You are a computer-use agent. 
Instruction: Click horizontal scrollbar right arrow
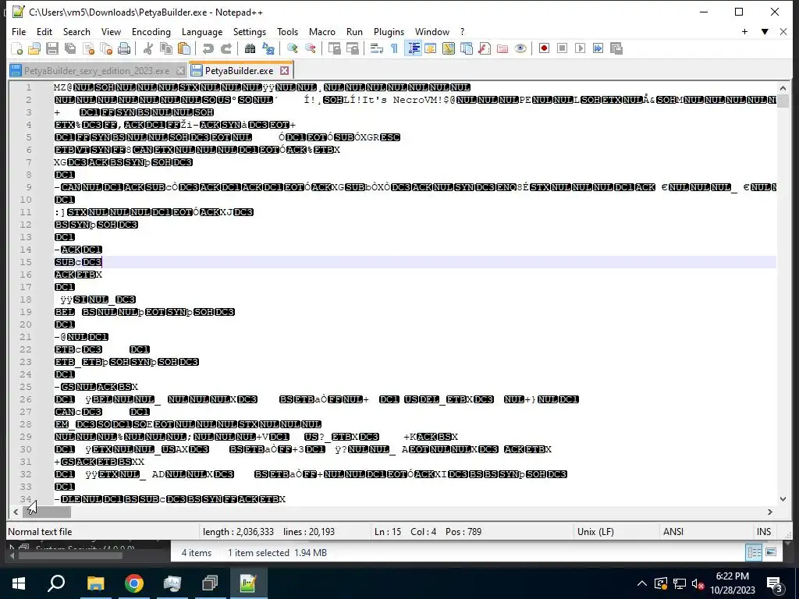coord(770,512)
